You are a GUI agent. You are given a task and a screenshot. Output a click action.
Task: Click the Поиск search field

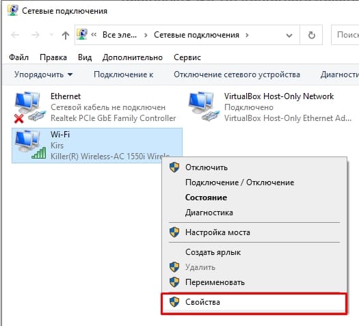click(x=345, y=35)
